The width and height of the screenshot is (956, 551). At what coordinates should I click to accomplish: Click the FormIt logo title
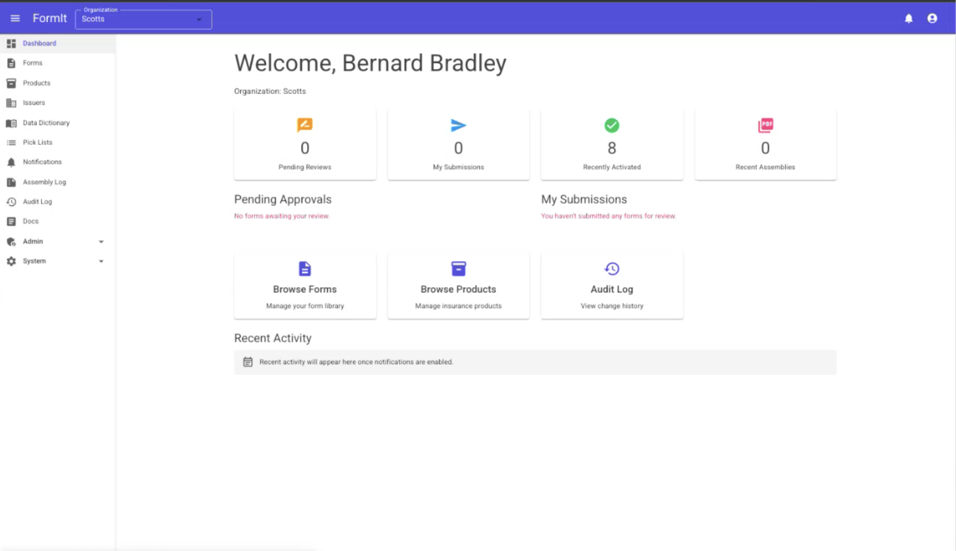(50, 18)
